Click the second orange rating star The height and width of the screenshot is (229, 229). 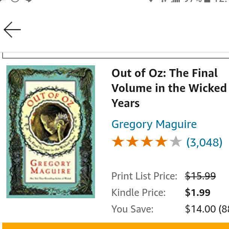coord(133,142)
